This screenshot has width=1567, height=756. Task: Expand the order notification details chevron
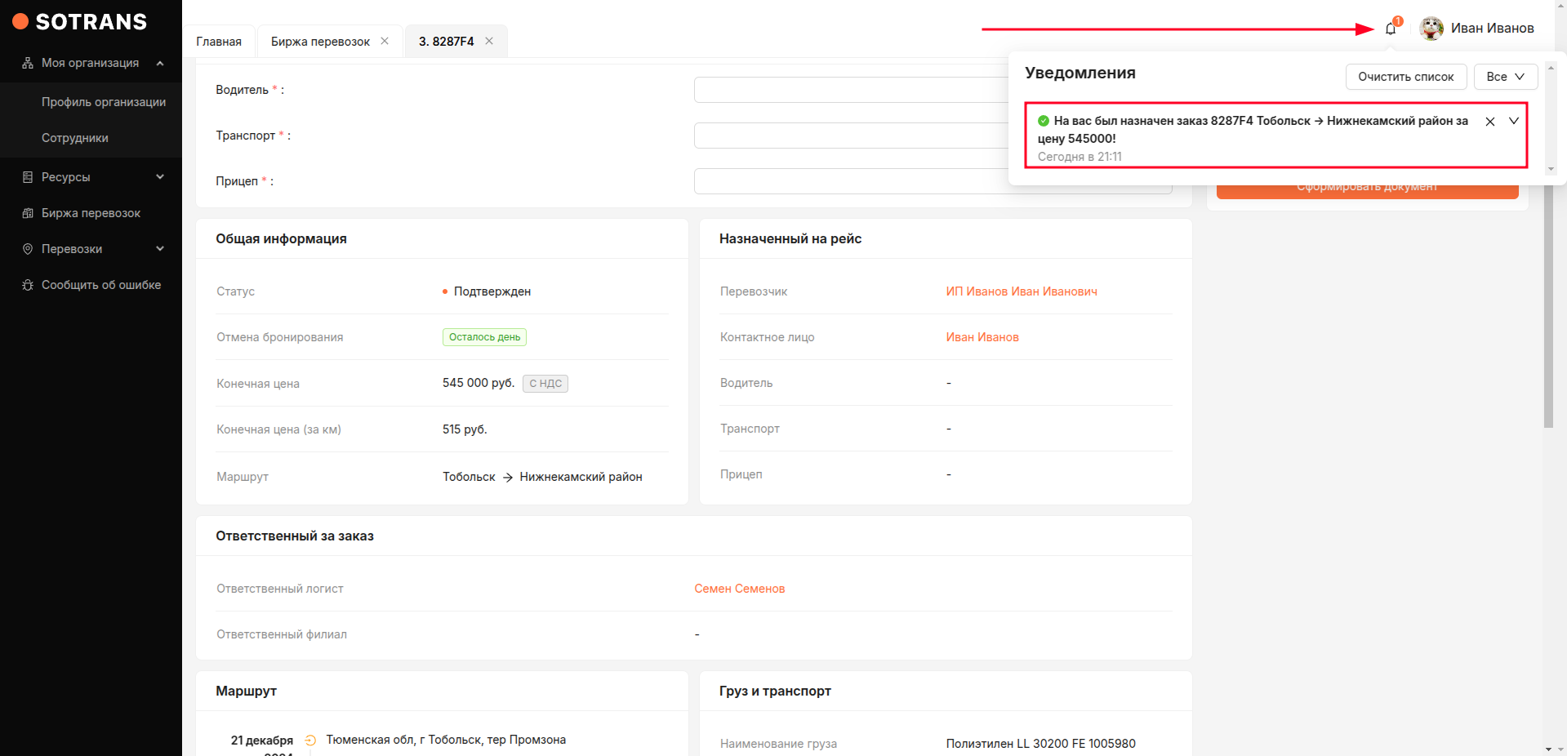(1514, 121)
